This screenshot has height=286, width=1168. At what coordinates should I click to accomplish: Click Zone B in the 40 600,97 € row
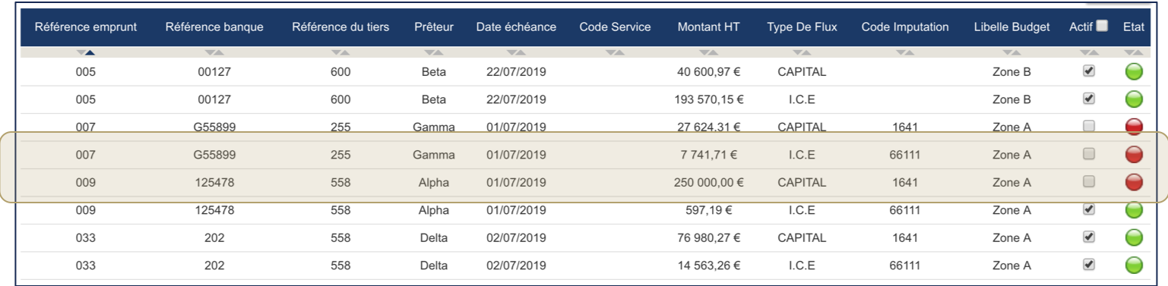click(1011, 72)
